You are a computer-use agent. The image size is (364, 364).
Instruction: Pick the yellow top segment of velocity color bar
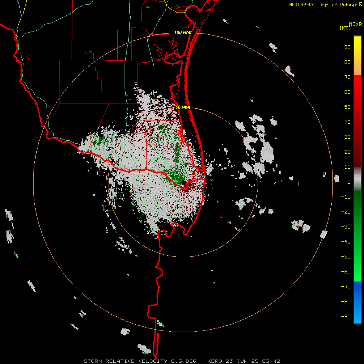tap(357, 55)
